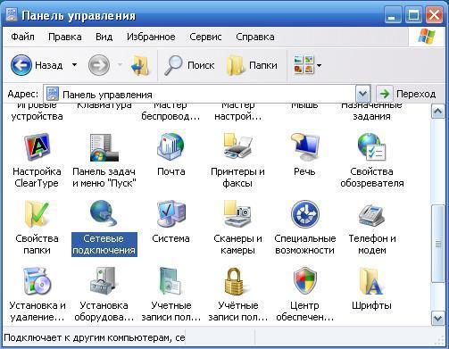Toggle the Папки folders pane button
Screen dimensions: 449x349
tap(252, 65)
